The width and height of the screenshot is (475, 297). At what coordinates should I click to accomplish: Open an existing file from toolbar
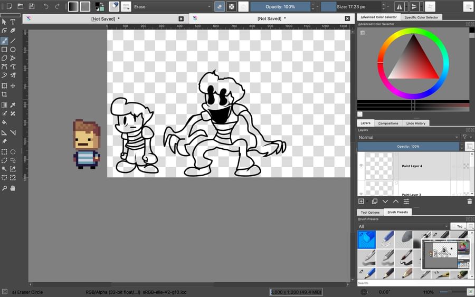point(20,6)
